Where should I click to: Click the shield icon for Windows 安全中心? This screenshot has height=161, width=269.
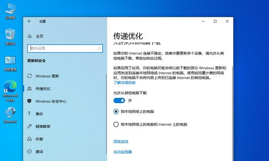tap(29, 101)
